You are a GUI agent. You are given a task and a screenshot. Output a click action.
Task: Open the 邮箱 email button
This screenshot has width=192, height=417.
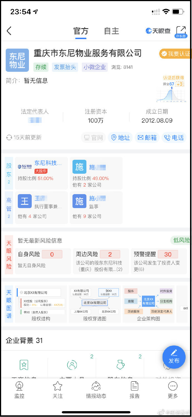[x=147, y=137]
